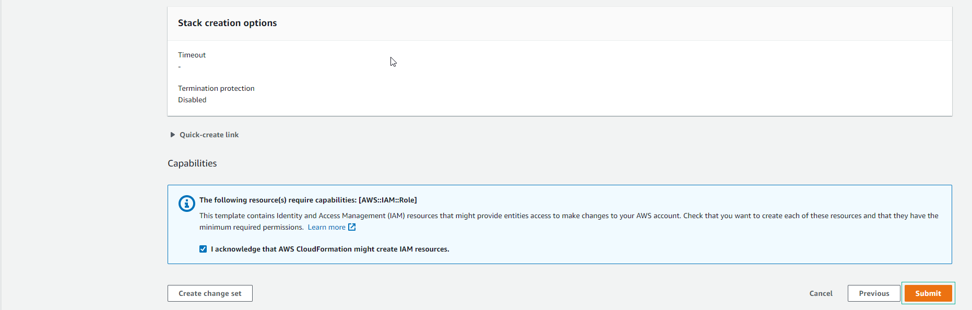Click the bold AWS::IAM::Role capabilities notice title
Viewport: 972px width, 310px height.
308,200
